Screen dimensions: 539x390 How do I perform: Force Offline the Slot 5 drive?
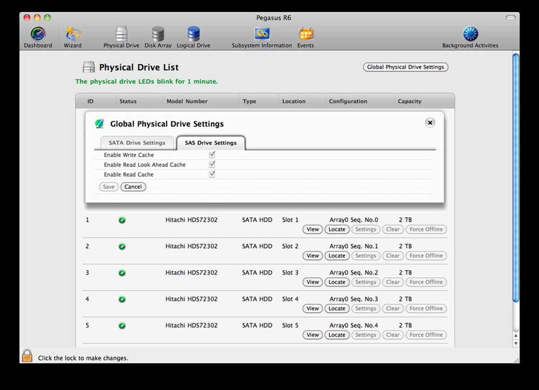pos(426,335)
